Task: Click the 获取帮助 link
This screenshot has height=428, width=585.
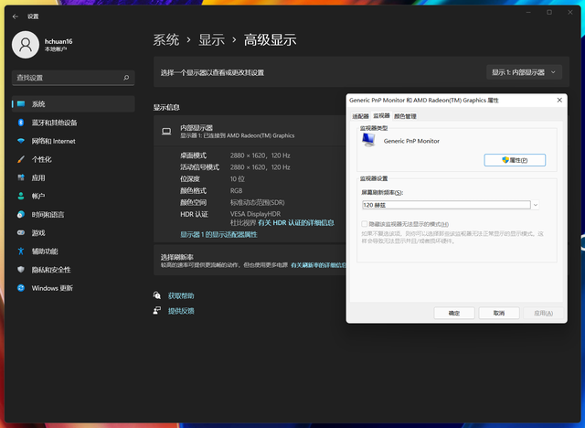Action: pyautogui.click(x=181, y=296)
